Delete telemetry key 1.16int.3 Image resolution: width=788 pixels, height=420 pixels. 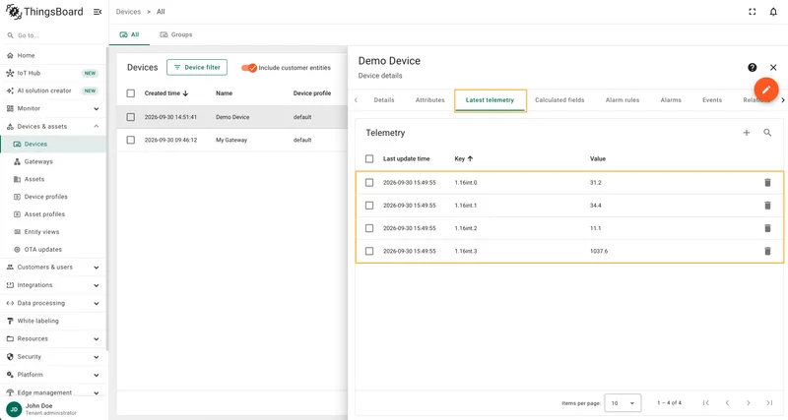coord(767,251)
